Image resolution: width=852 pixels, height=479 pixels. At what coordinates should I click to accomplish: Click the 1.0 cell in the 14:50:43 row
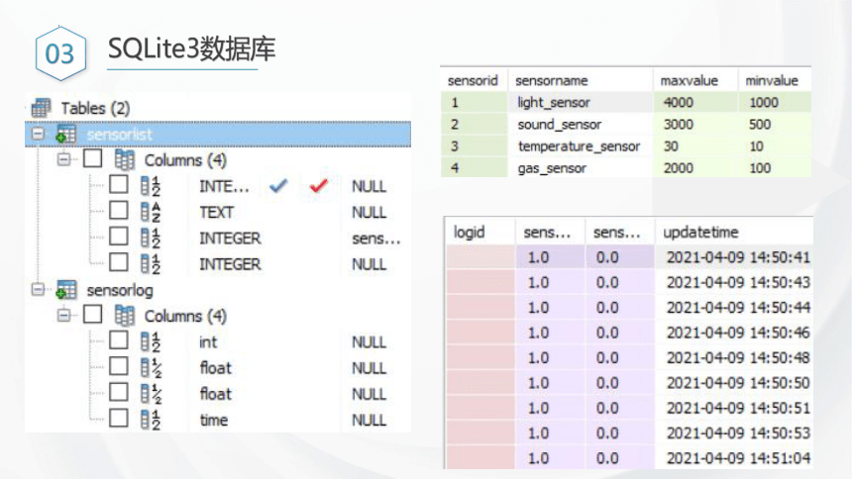[550, 282]
